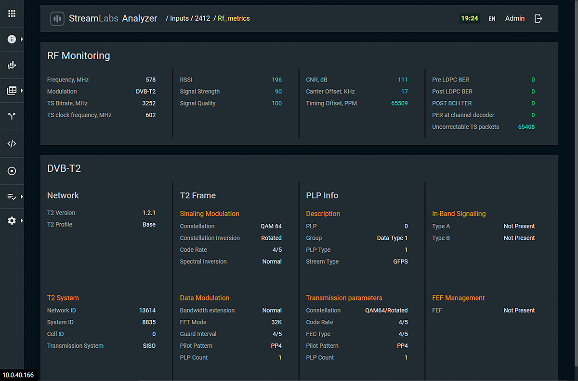Viewport: 578px width, 381px height.
Task: Click FEF value Not Present
Action: pyautogui.click(x=519, y=311)
